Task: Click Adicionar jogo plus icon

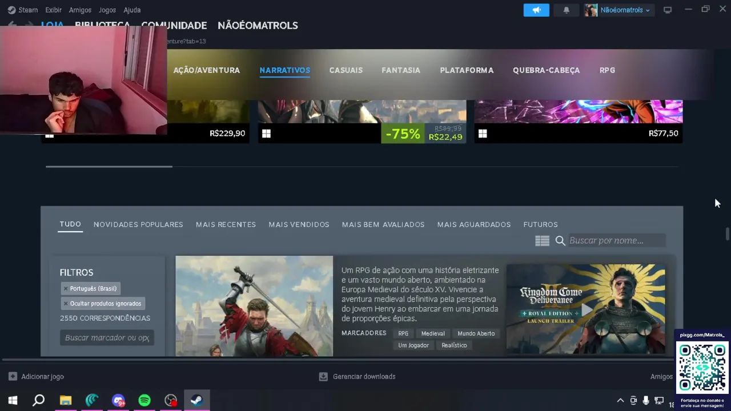Action: click(13, 377)
